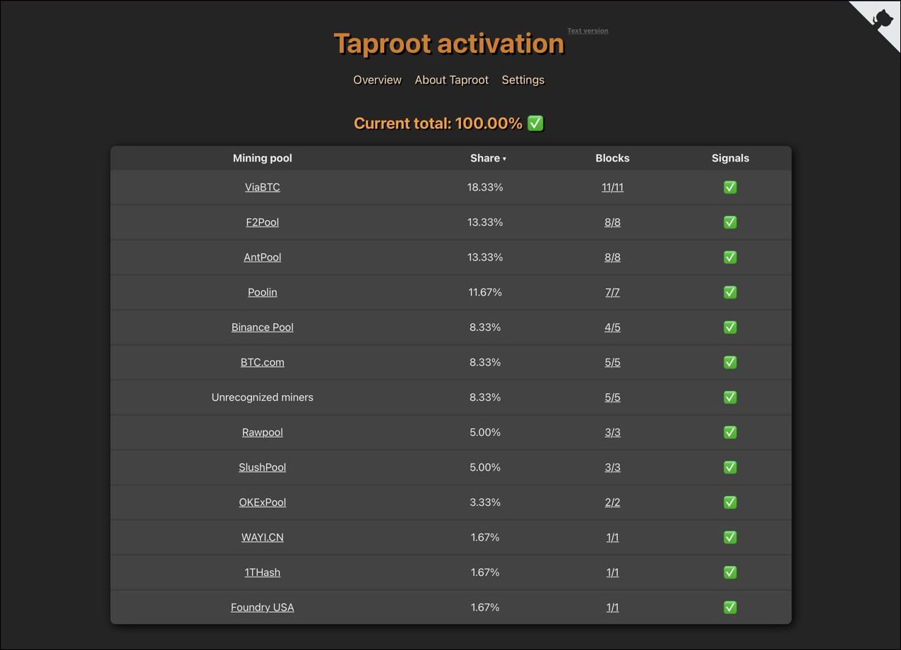901x650 pixels.
Task: Click the green checkmark in WAYI.CN row
Action: pos(730,537)
